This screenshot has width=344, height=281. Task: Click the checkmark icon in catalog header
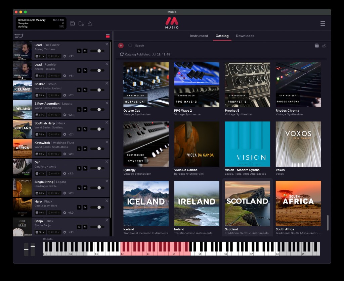[324, 45]
